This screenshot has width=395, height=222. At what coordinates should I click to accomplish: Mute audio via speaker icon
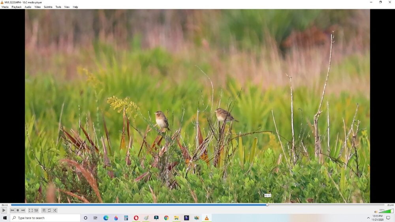coord(376,212)
